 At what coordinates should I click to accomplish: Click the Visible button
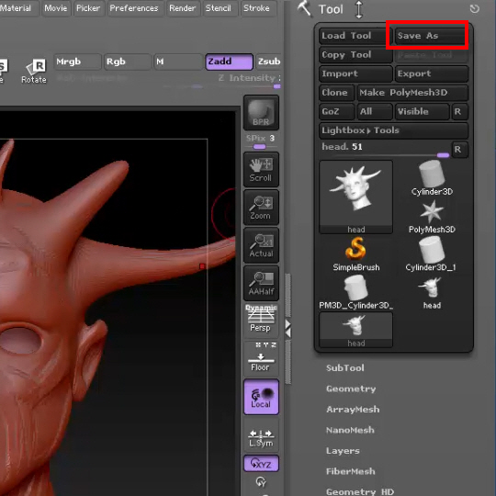click(x=422, y=112)
